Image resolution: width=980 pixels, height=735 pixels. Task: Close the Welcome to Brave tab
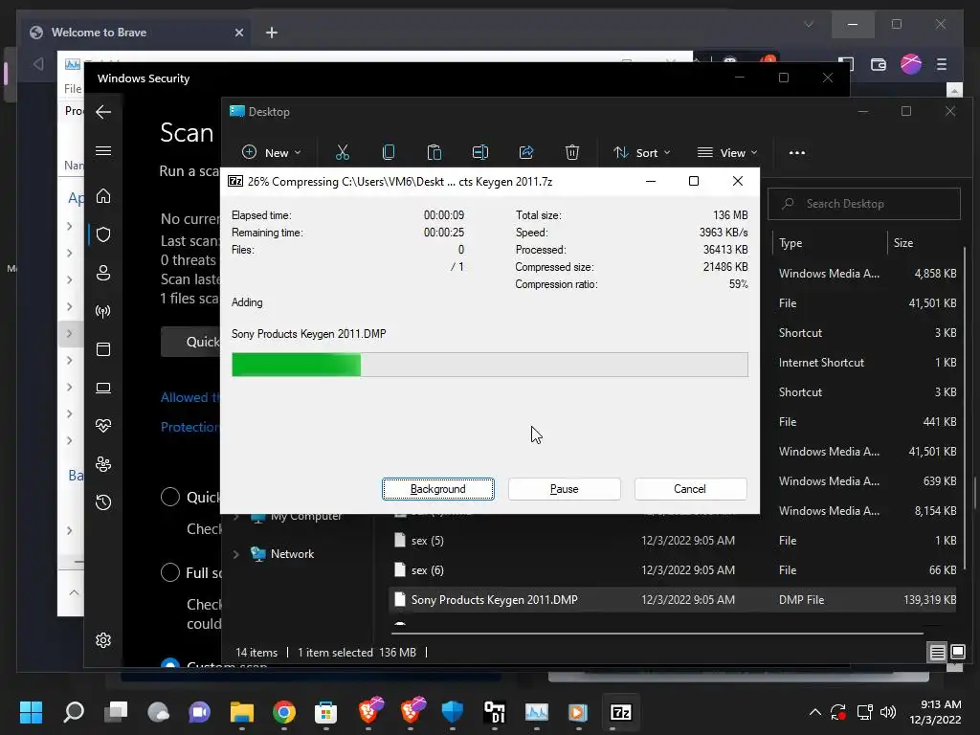click(x=238, y=33)
